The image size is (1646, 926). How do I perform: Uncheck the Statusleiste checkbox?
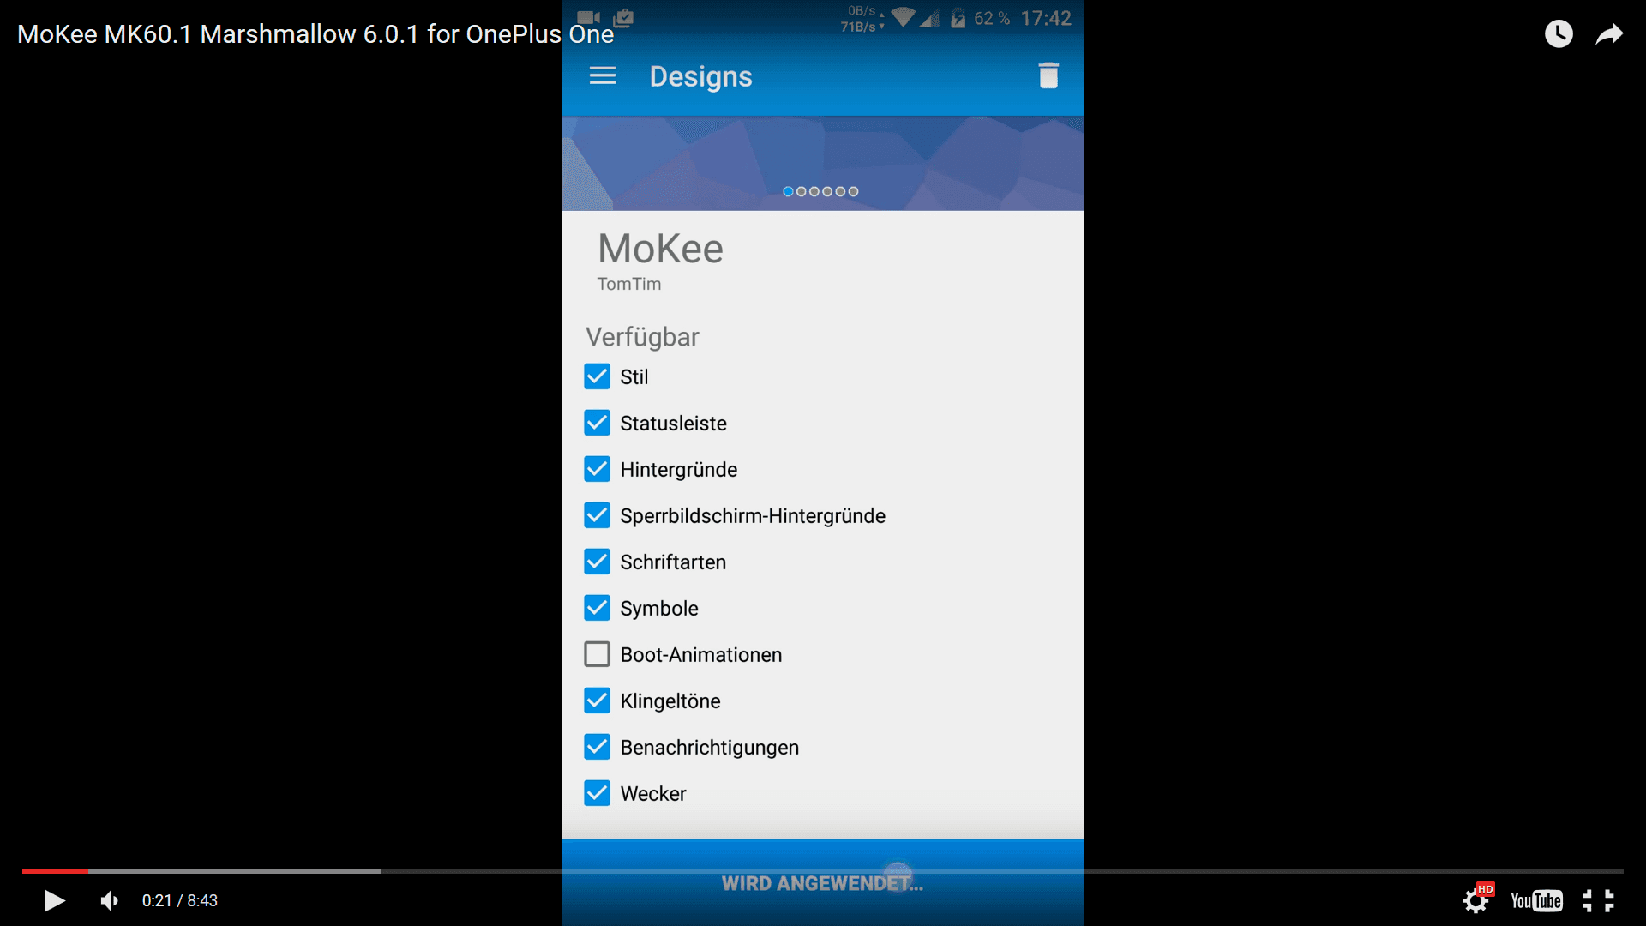coord(597,423)
